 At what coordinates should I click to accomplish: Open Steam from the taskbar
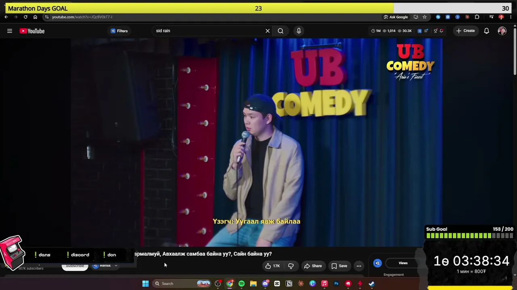(x=372, y=284)
